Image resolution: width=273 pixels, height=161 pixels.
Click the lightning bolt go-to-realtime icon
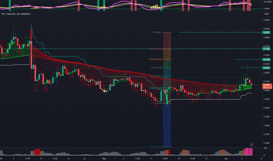(252, 145)
